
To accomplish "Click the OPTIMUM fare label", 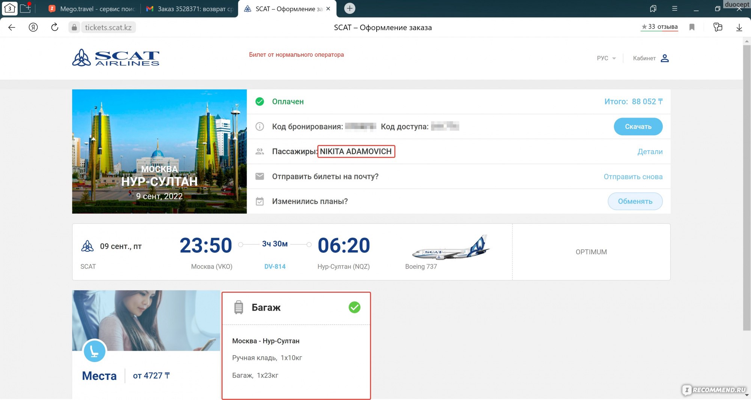I will [x=591, y=252].
